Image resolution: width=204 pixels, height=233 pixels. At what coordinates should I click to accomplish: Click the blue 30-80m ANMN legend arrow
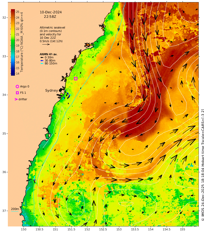pyautogui.click(x=42, y=61)
